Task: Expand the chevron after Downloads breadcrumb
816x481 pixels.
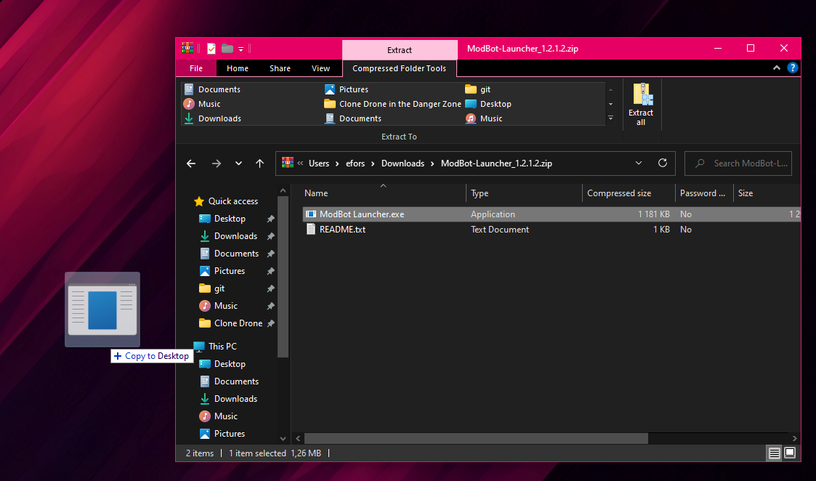Action: [x=432, y=163]
